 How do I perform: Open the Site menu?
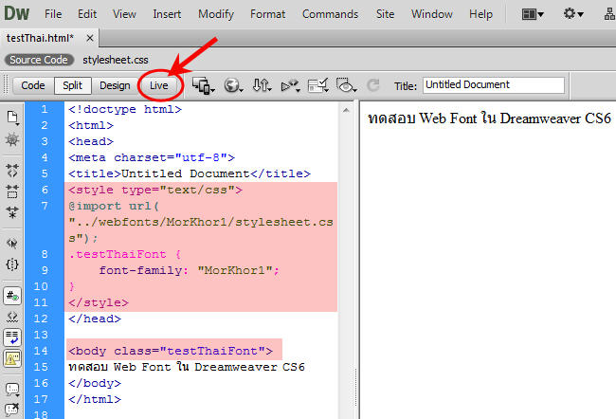pos(385,14)
